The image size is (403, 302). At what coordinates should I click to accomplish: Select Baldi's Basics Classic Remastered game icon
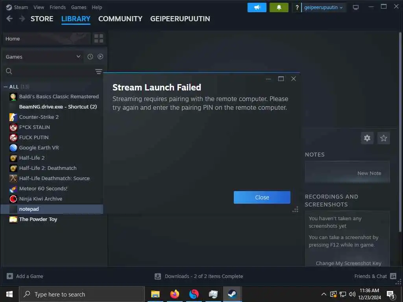13,97
